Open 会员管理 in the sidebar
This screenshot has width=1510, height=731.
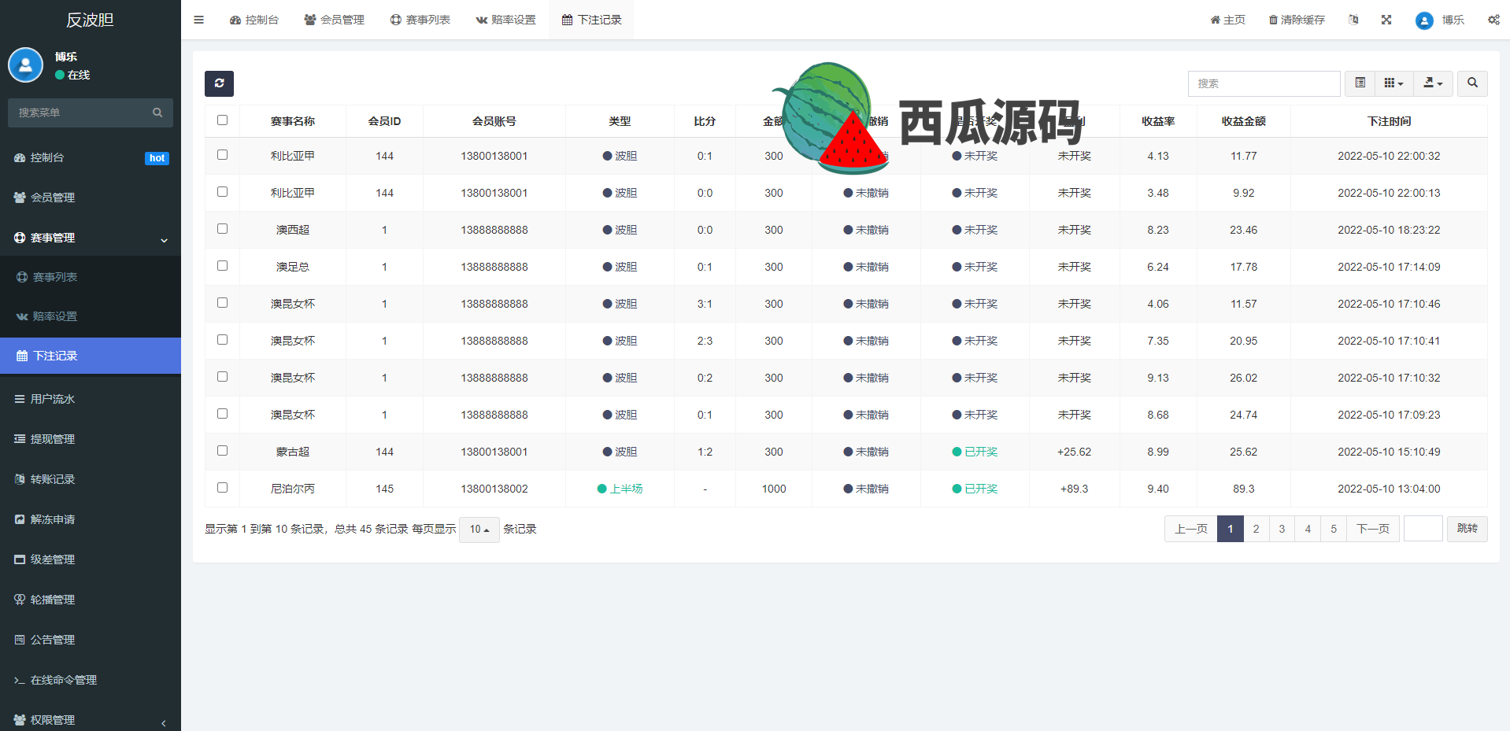[91, 198]
